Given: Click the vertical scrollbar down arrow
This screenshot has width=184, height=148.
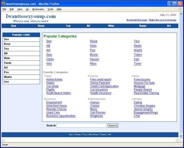Looking at the screenshot, I should [181, 136].
